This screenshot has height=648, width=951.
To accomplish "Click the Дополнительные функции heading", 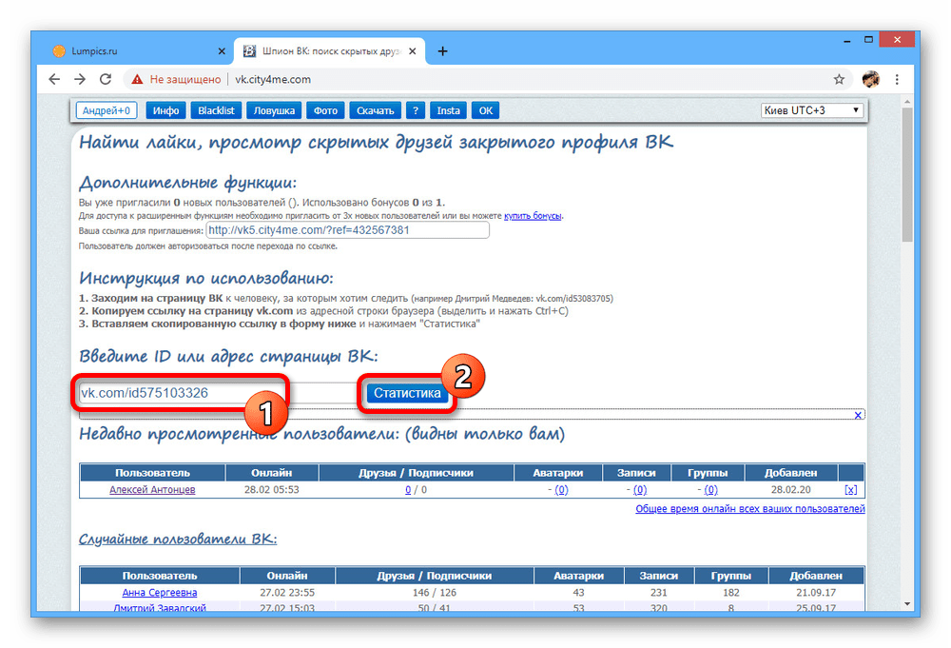I will pyautogui.click(x=188, y=182).
